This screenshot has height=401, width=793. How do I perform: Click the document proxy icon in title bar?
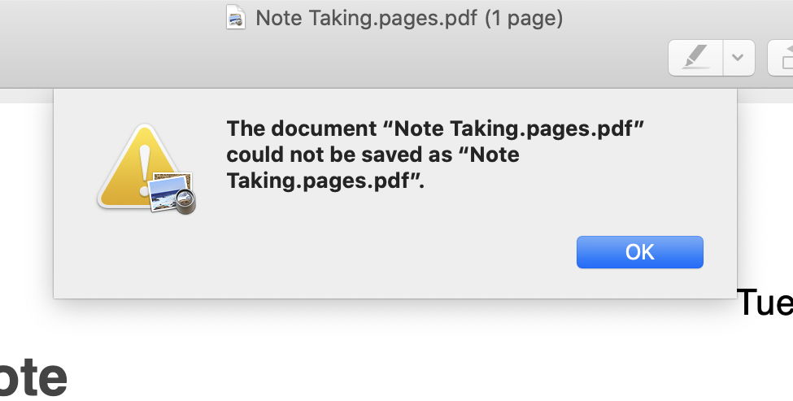236,18
